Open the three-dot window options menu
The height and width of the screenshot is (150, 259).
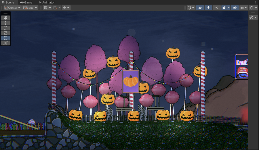[255, 2]
